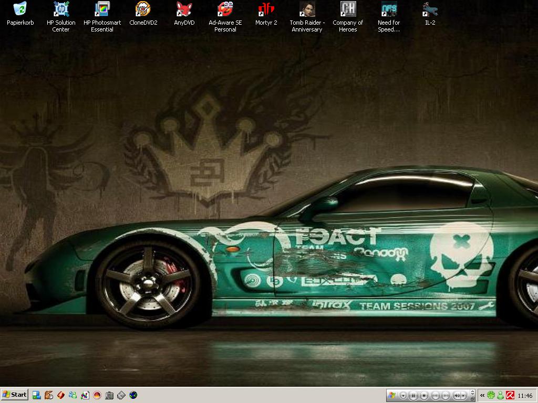
Task: Stop playback in media player toolbar
Action: coord(424,396)
